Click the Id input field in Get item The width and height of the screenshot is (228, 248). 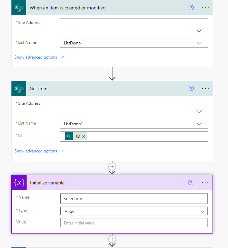pyautogui.click(x=134, y=136)
